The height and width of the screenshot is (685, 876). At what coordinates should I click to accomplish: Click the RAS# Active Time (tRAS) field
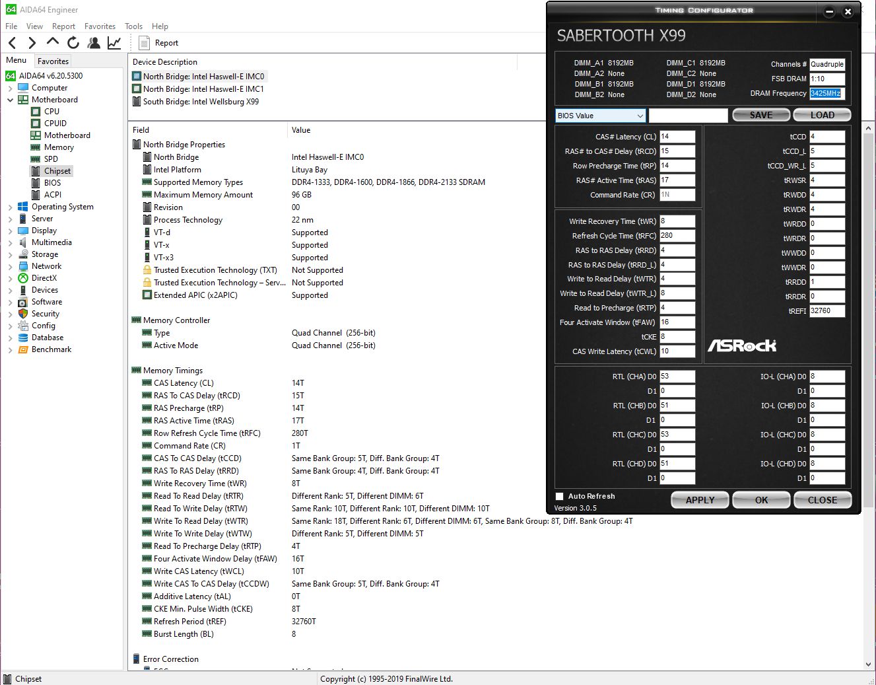(x=677, y=180)
